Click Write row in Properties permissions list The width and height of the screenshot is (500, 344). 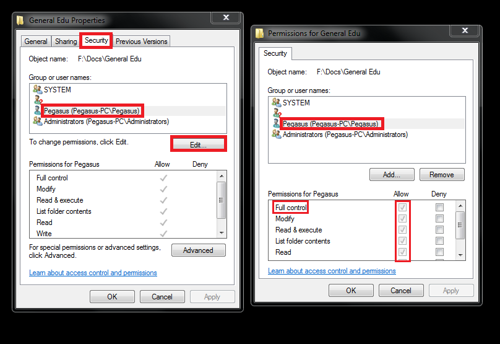[x=123, y=234]
